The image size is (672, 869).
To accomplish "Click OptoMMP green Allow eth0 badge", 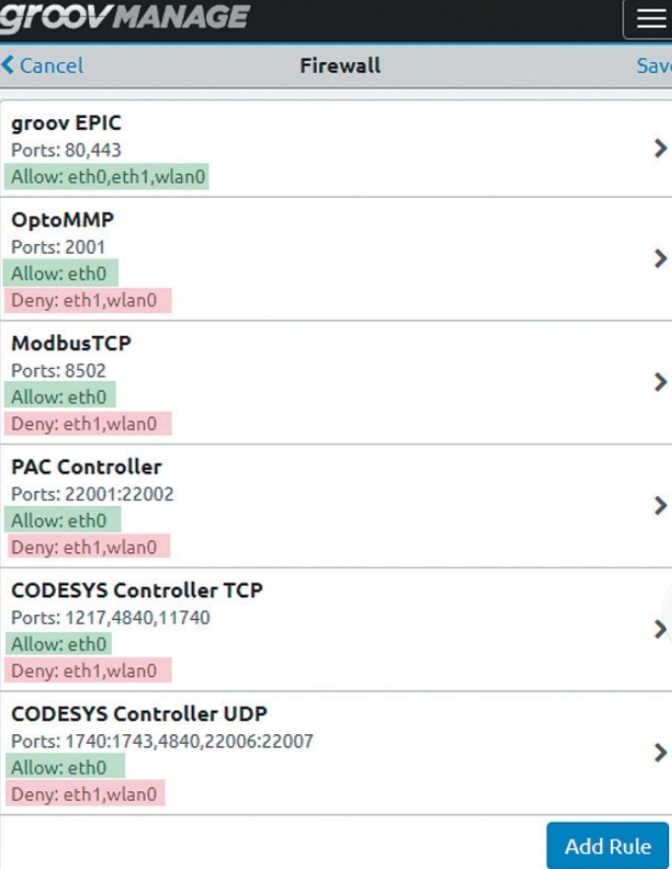I will click(x=61, y=274).
